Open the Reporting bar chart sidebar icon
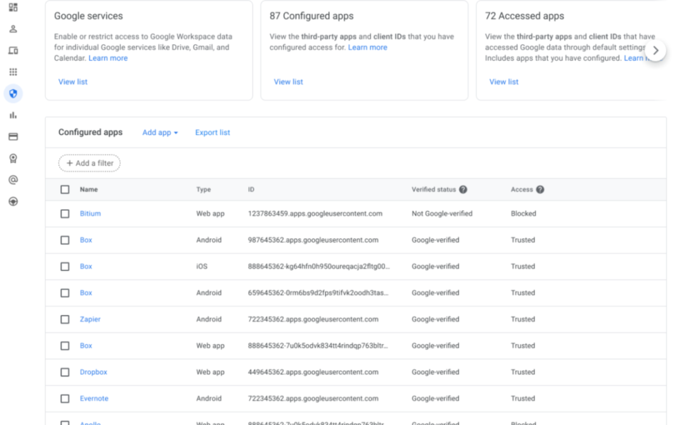Image resolution: width=680 pixels, height=425 pixels. (13, 115)
